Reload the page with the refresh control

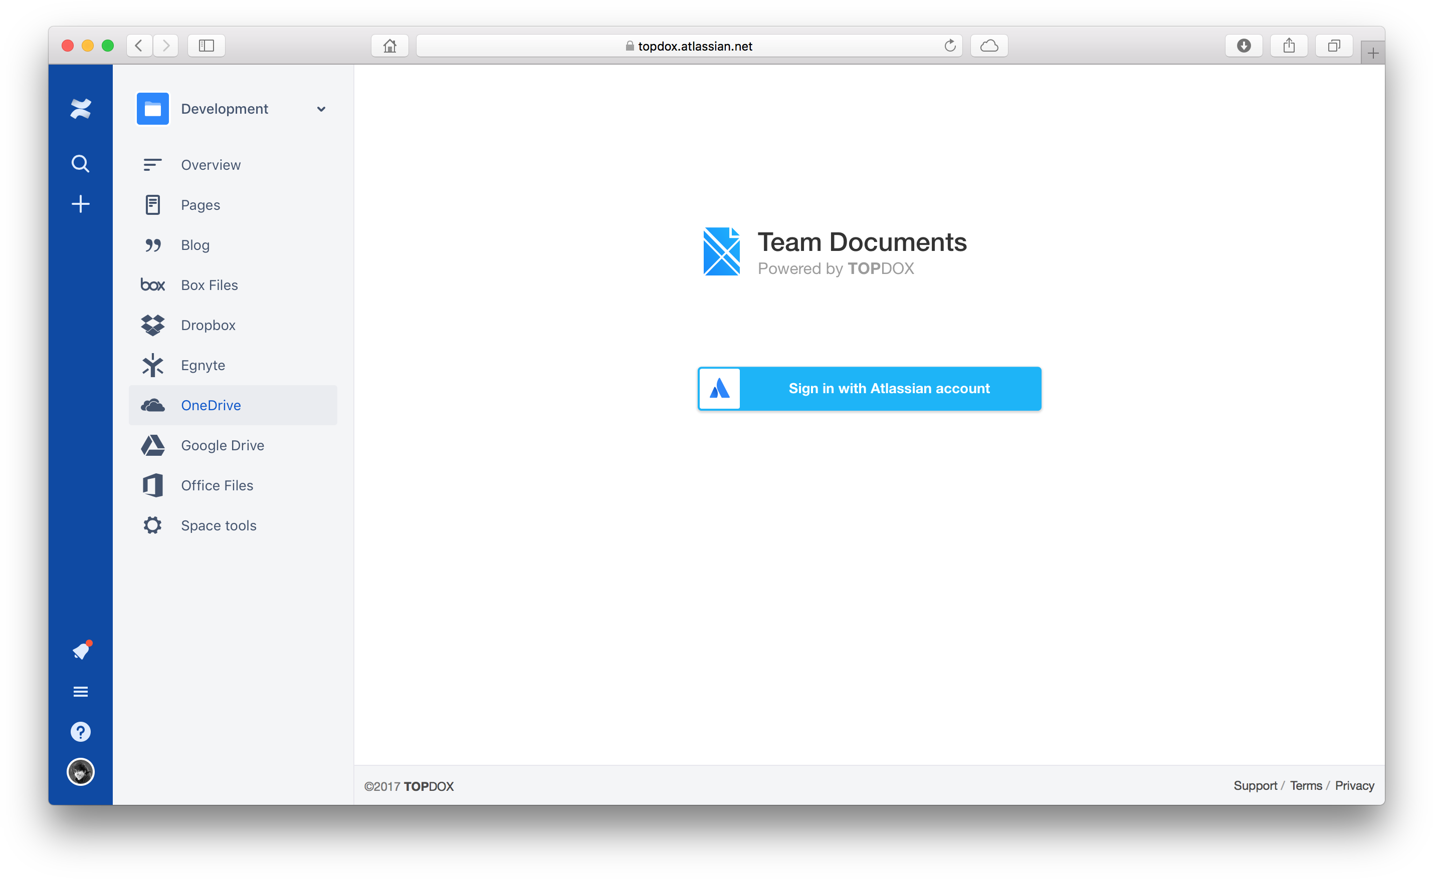[x=950, y=46]
